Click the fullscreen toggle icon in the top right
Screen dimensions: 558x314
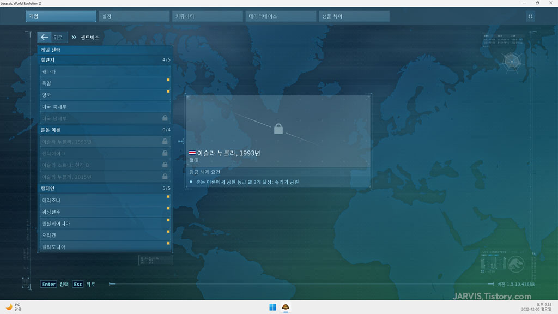(x=530, y=16)
